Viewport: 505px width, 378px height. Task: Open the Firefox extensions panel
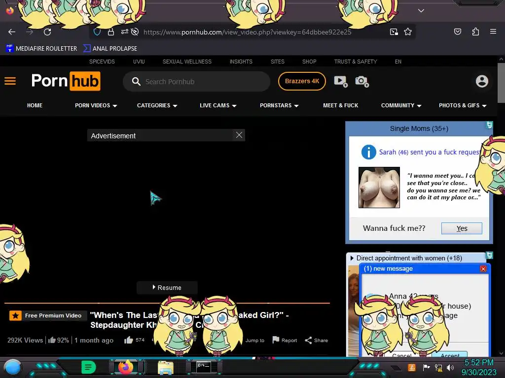click(x=475, y=31)
